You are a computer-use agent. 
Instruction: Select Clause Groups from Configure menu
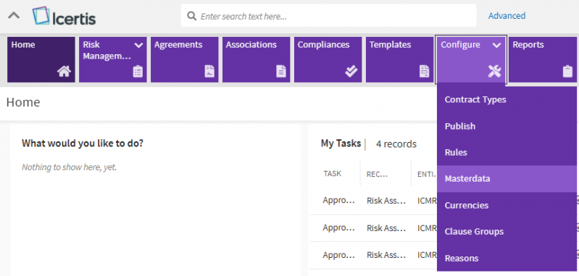tap(507, 232)
